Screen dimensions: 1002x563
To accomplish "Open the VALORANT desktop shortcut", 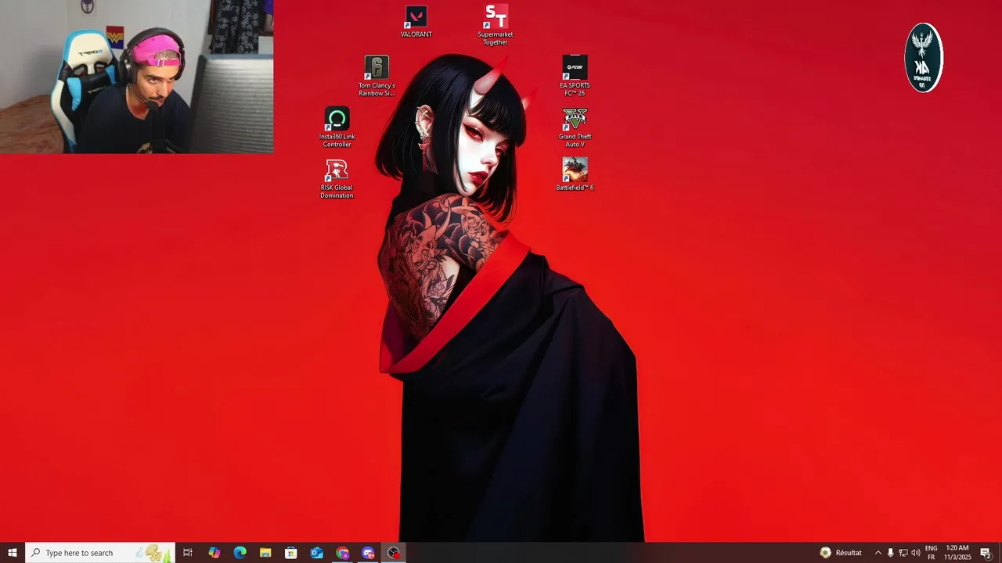I will tap(416, 22).
